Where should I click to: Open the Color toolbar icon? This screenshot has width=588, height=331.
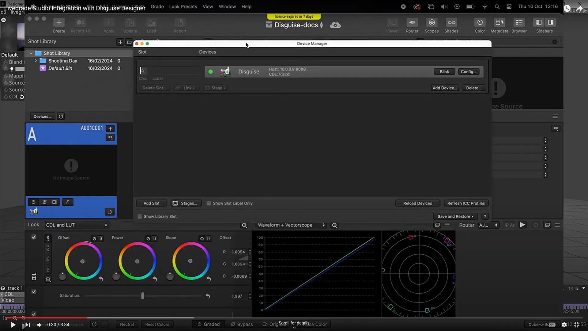(x=480, y=23)
